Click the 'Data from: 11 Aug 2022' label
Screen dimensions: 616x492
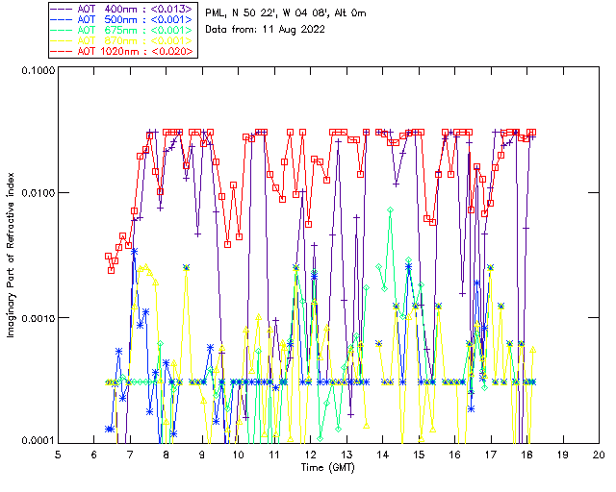coord(266,30)
